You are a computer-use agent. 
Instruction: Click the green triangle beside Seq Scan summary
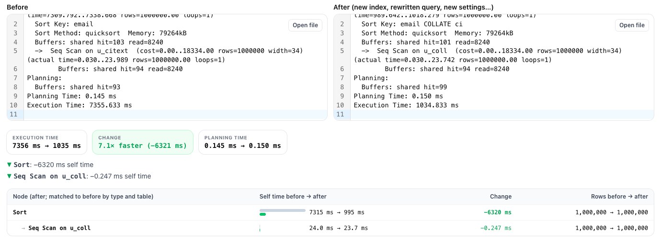tap(10, 176)
